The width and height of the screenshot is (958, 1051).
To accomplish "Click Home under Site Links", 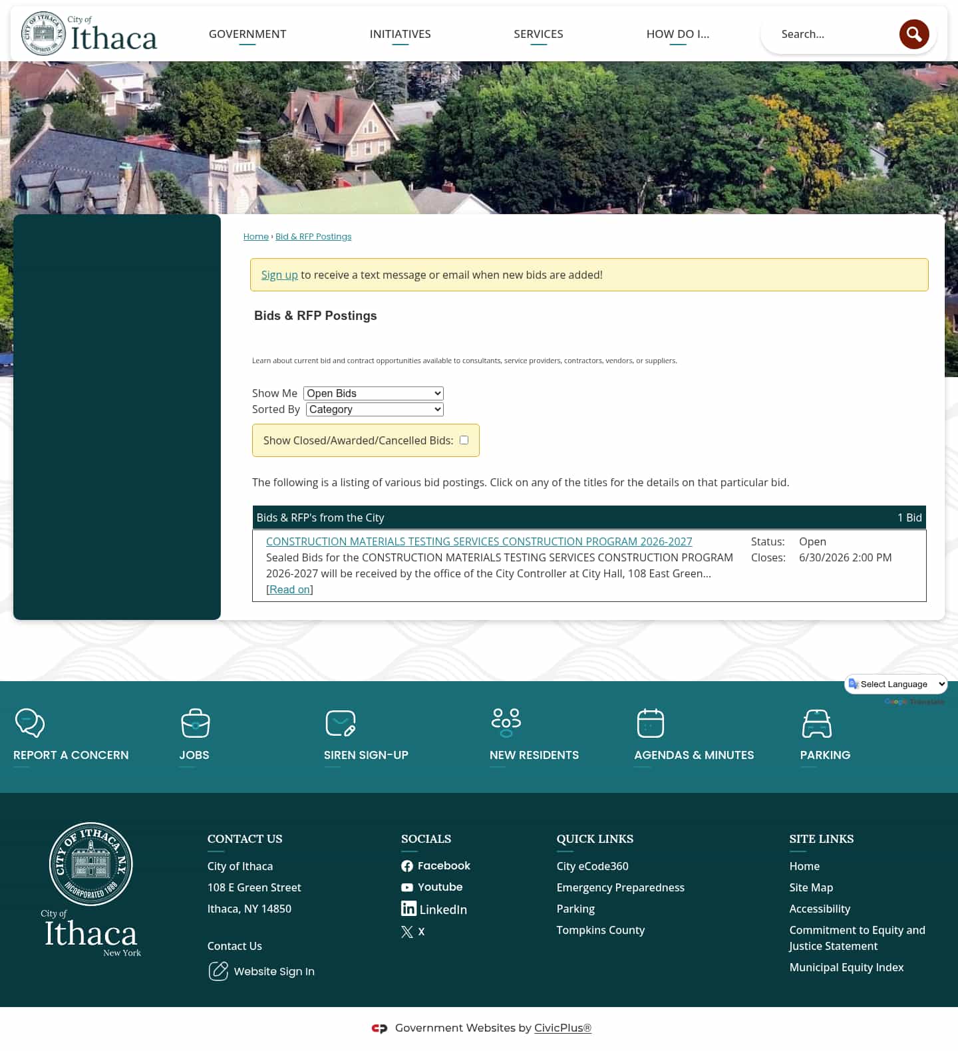I will click(x=804, y=866).
